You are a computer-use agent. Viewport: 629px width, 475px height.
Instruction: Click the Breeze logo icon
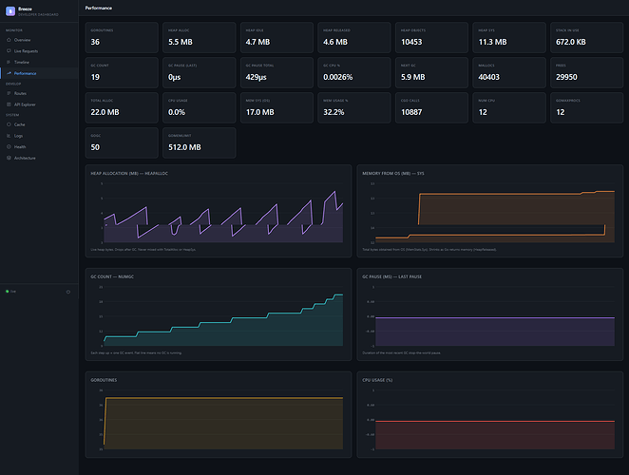pyautogui.click(x=10, y=11)
